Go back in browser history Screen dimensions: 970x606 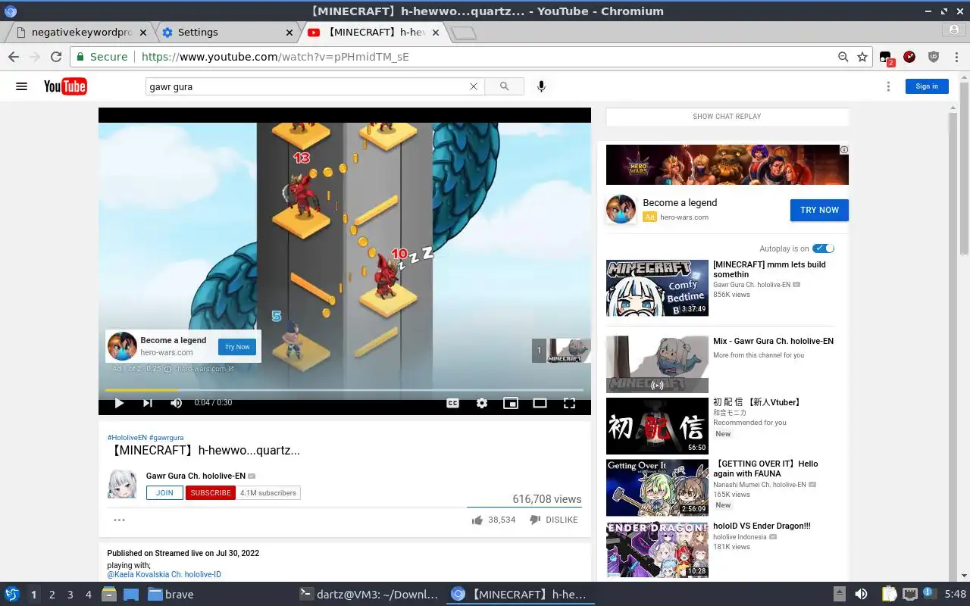(x=14, y=57)
